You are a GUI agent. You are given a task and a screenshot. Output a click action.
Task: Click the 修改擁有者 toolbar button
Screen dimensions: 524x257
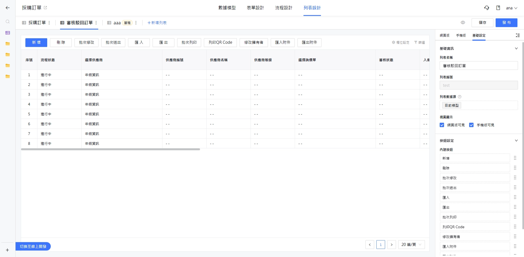(x=254, y=43)
